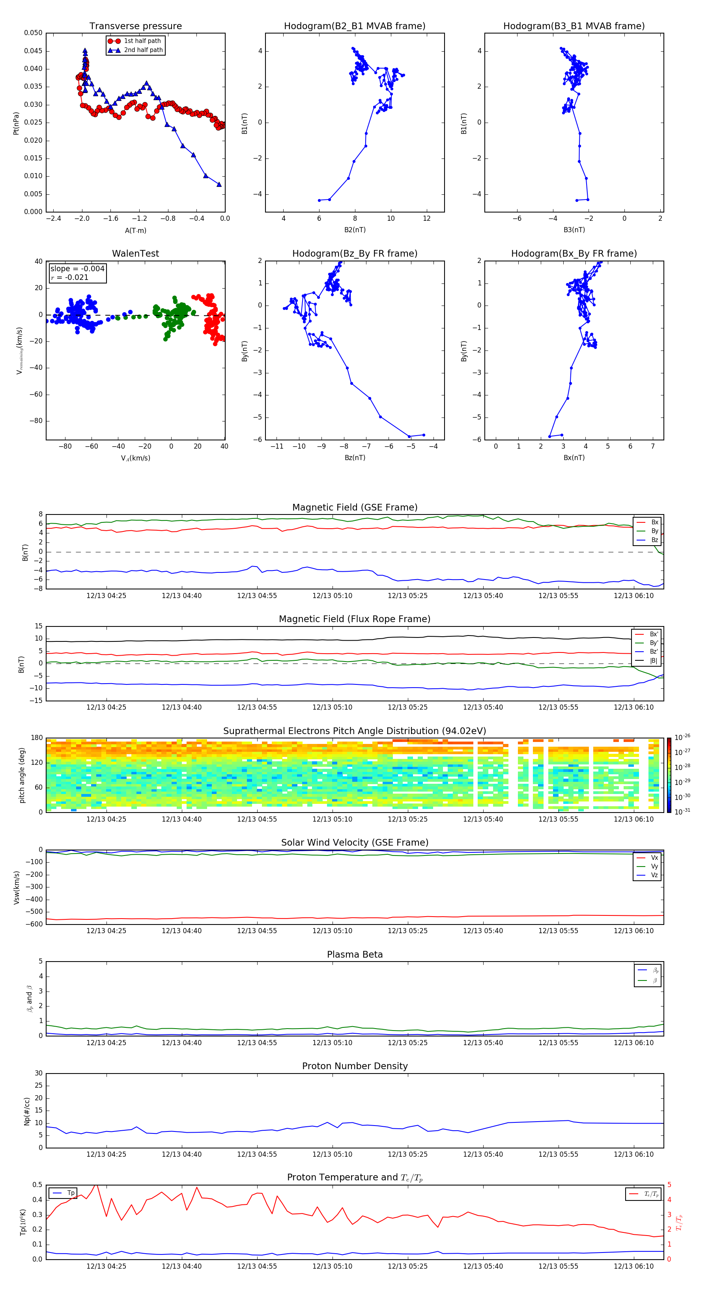Click the 'Tp' legend in the temperature panel
Screen dimensions: 710x1301
[63, 1193]
